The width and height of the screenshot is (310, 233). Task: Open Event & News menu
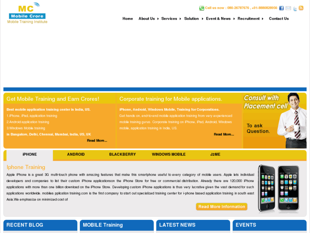tap(218, 19)
